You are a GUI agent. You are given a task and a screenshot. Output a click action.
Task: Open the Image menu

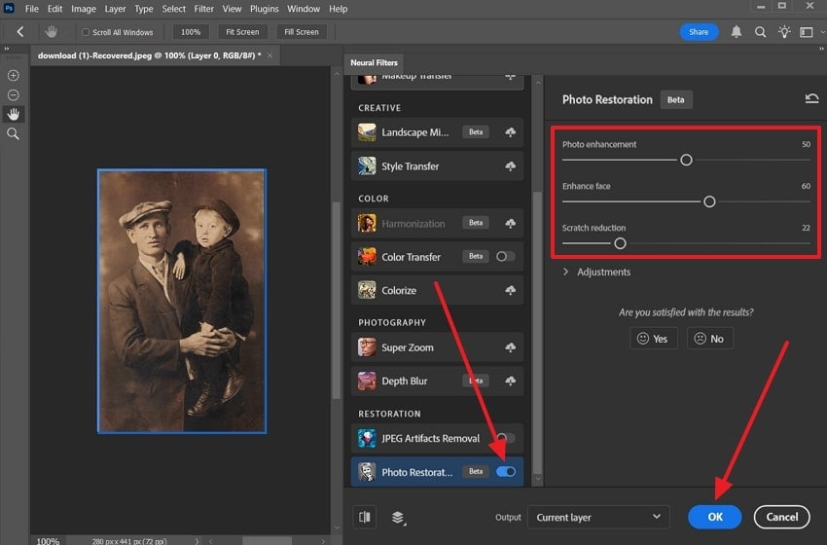tap(84, 9)
